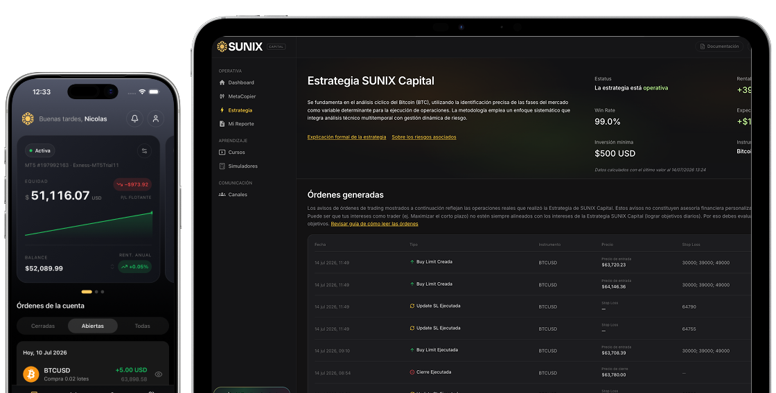Click equity value 51,116.07 on phone
The height and width of the screenshot is (393, 776).
click(x=60, y=195)
